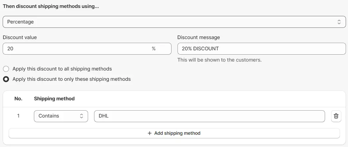Choose the only these shipping methods radio option
348x147 pixels.
[6, 79]
